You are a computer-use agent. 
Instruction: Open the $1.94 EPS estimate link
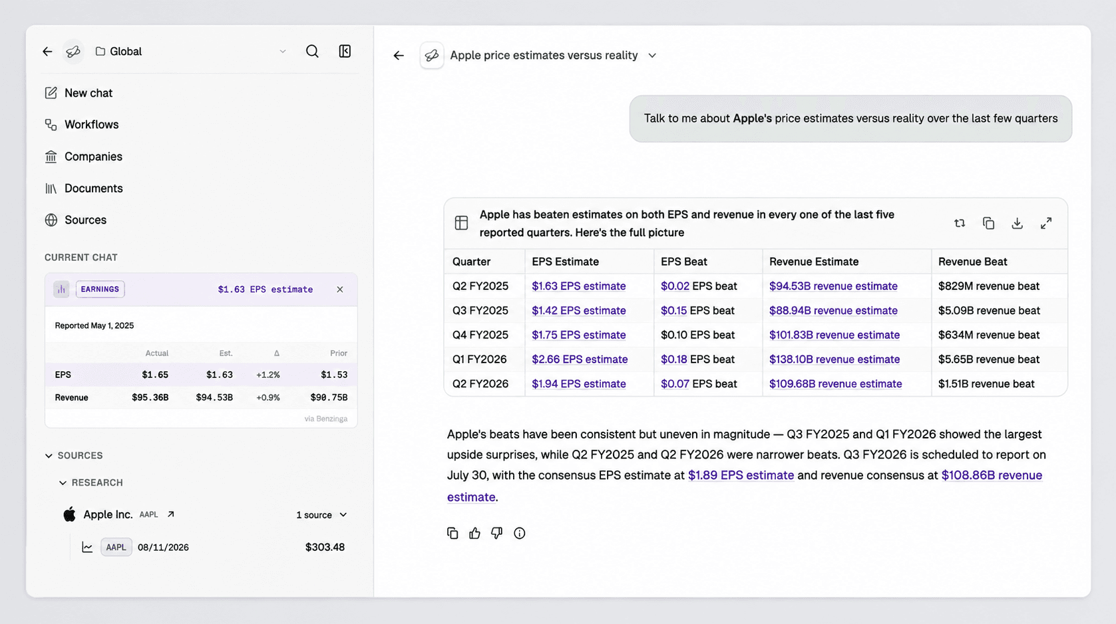pos(578,384)
